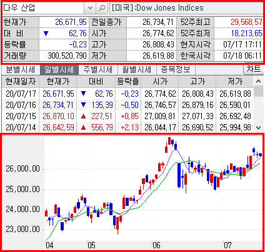Click the 다우 산업 index name field
265x252 pixels.
tap(43, 8)
